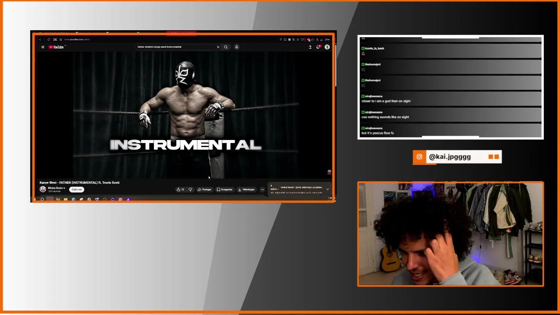Viewport: 560px width, 315px height.
Task: Click chat message 'closer to i am a god than on sight'
Action: click(386, 101)
